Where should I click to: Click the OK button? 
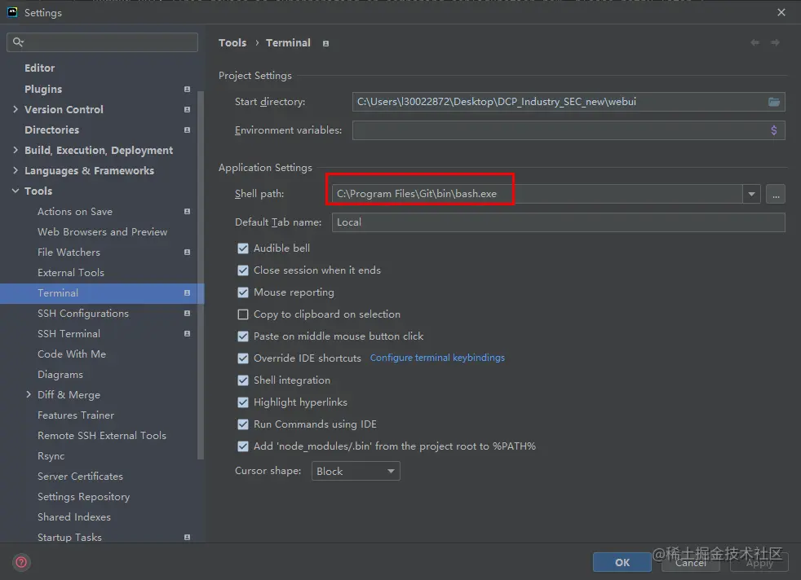(x=622, y=562)
